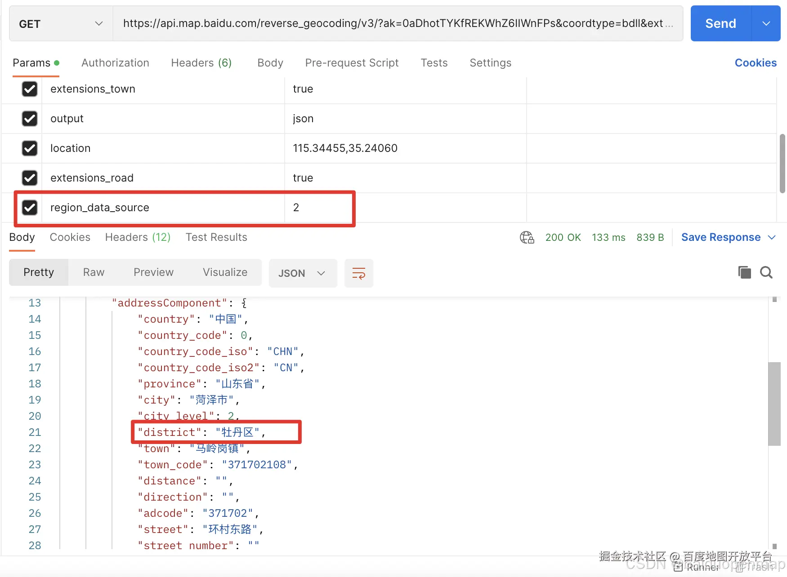The width and height of the screenshot is (787, 577).
Task: Click the 839 B response size
Action: pyautogui.click(x=650, y=237)
